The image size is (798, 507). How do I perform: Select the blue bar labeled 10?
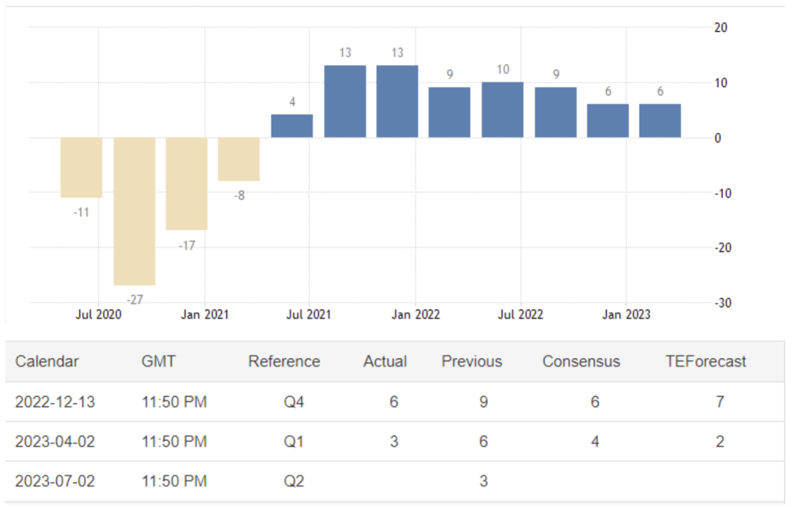pyautogui.click(x=503, y=109)
